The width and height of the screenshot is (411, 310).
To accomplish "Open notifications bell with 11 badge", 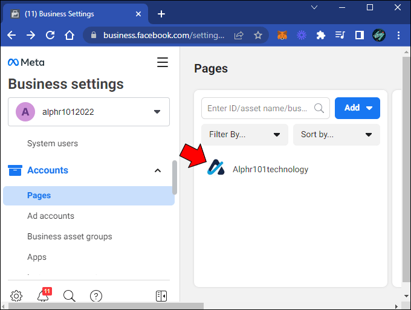I will tap(44, 295).
